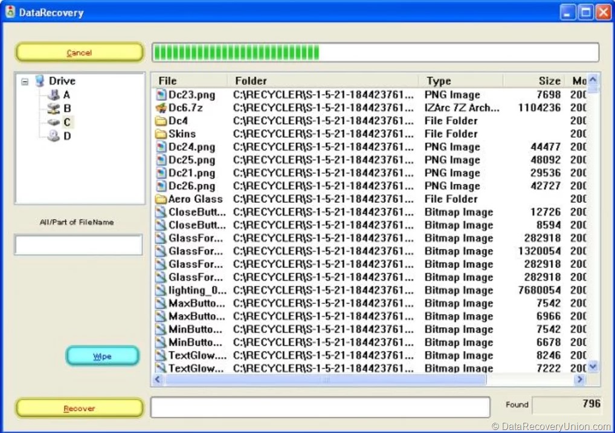Click the MinButto... file name sized 7542
The height and width of the screenshot is (433, 615).
(x=195, y=329)
